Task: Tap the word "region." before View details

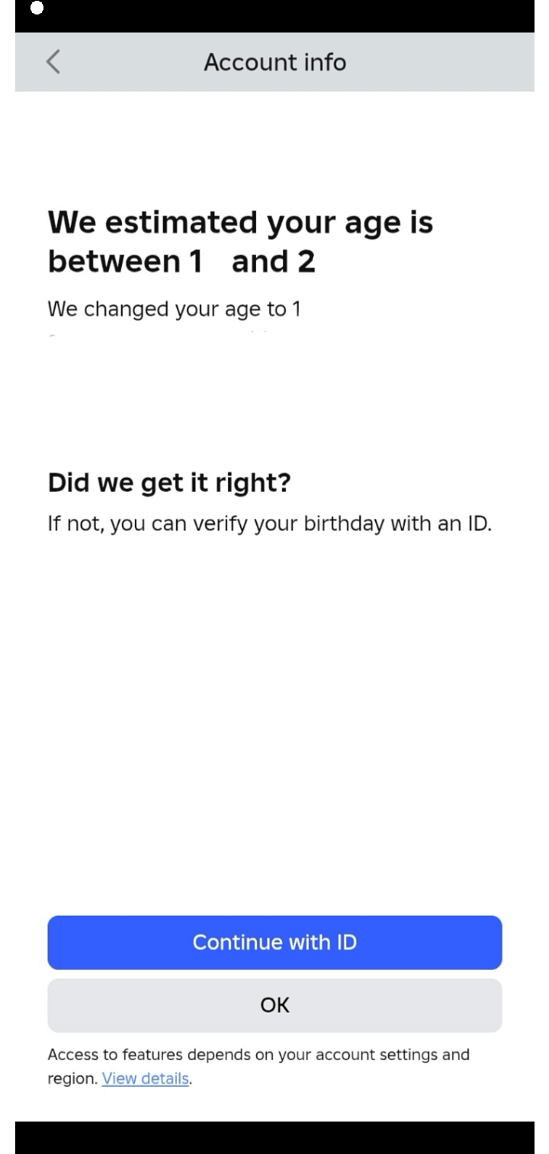Action: point(72,1078)
